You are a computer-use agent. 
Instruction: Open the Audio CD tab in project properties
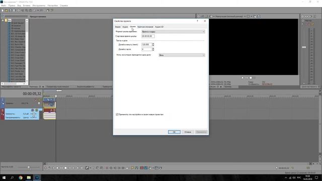click(159, 27)
